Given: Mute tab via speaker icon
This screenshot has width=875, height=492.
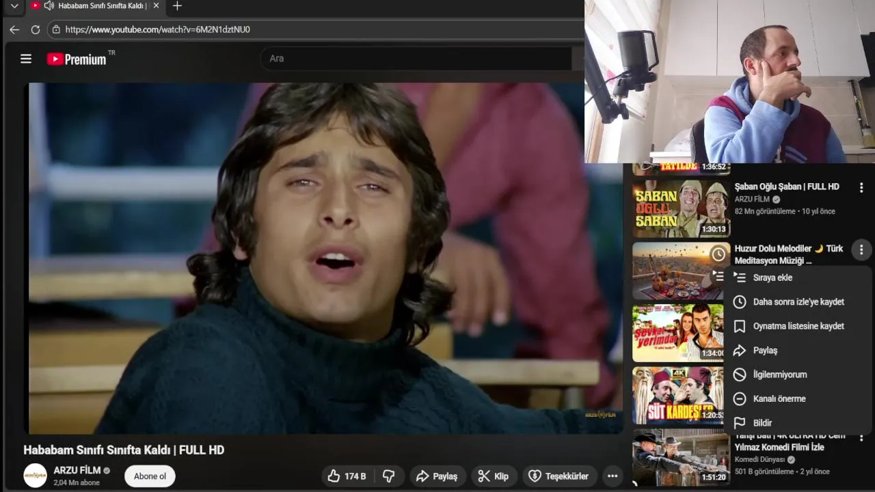Looking at the screenshot, I should (49, 6).
